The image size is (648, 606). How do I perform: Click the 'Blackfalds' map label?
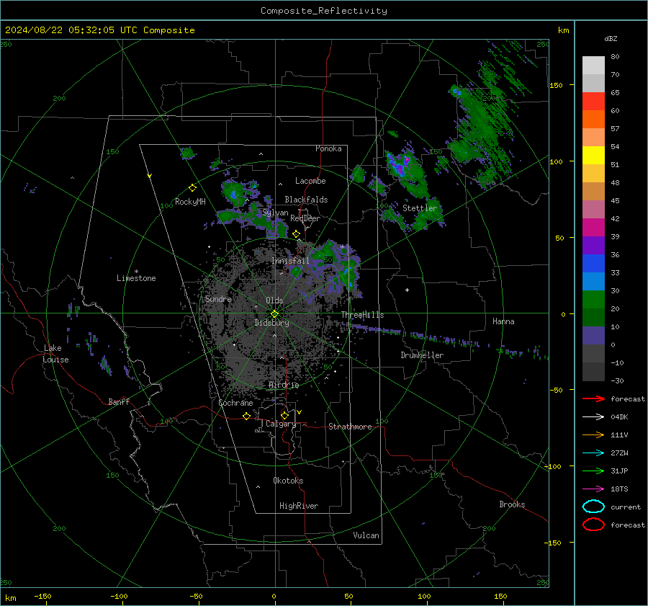coord(306,200)
